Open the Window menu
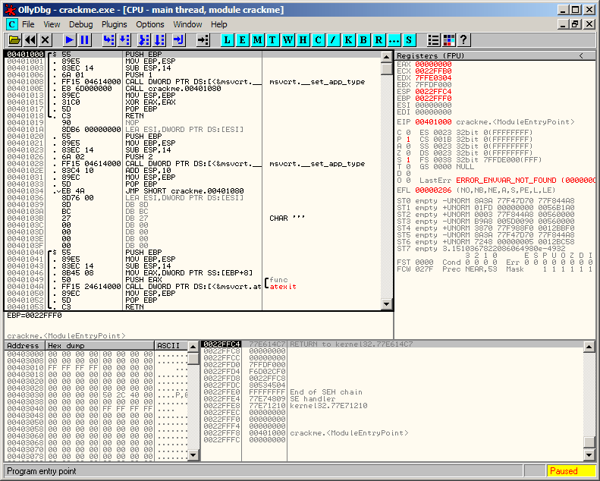This screenshot has height=481, width=600. click(187, 24)
